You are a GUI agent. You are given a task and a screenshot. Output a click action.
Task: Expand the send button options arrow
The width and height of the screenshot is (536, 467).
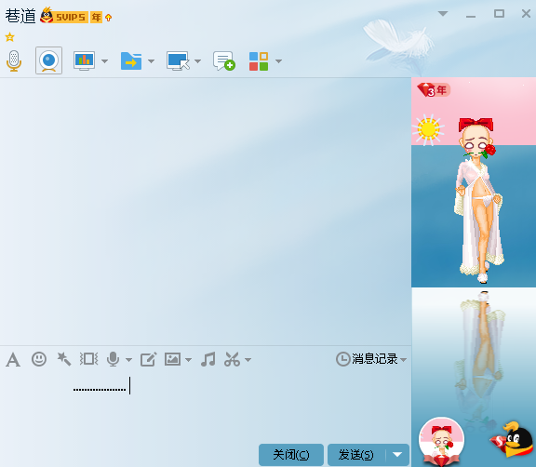click(397, 455)
